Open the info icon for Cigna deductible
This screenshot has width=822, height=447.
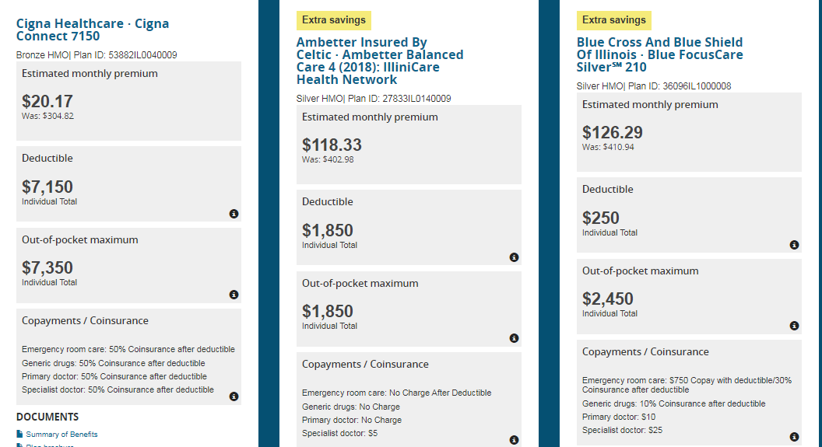(x=234, y=214)
